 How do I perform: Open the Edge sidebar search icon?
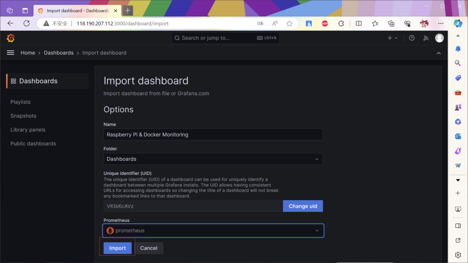tap(458, 63)
